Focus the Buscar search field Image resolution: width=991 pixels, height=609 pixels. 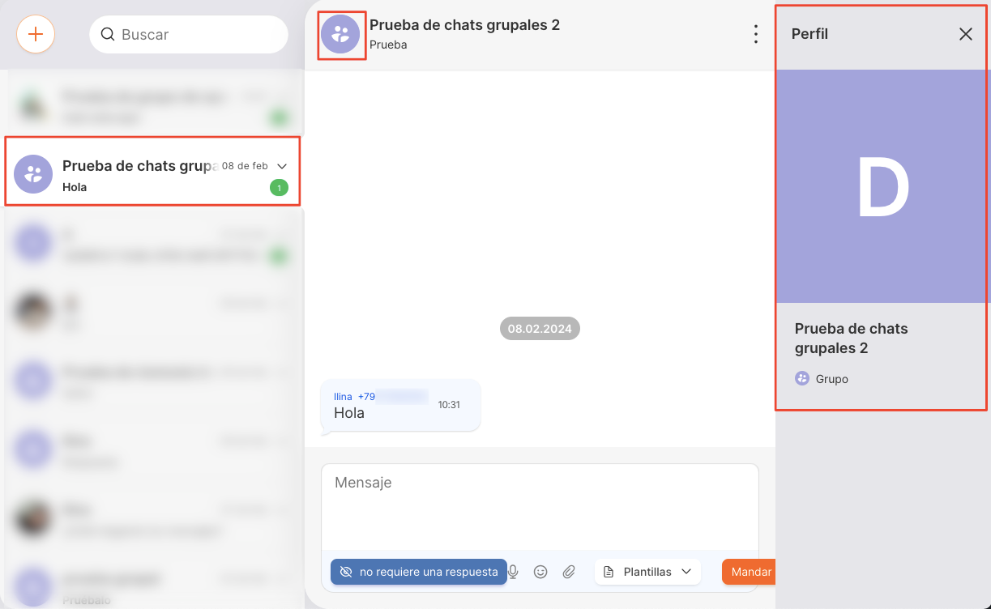point(194,35)
